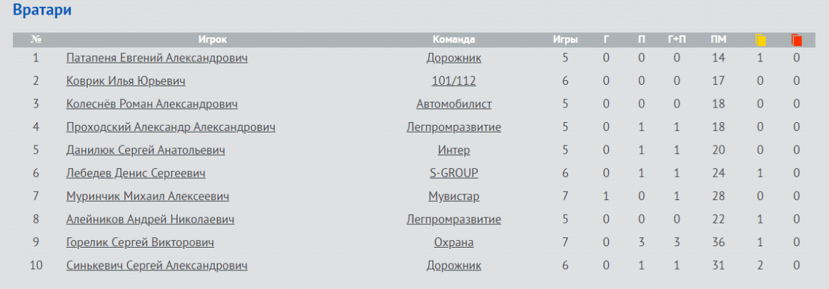Image resolution: width=829 pixels, height=289 pixels.
Task: Open player Патапеня Евгений Александрович
Action: click(157, 58)
